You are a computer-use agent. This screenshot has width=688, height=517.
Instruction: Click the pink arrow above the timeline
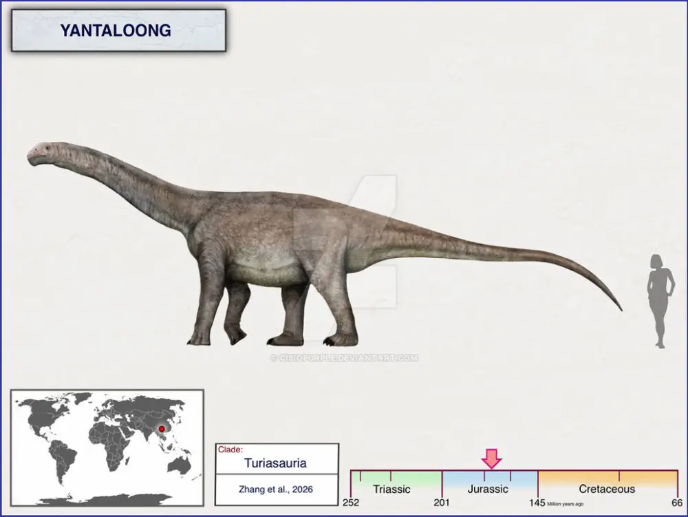[491, 458]
